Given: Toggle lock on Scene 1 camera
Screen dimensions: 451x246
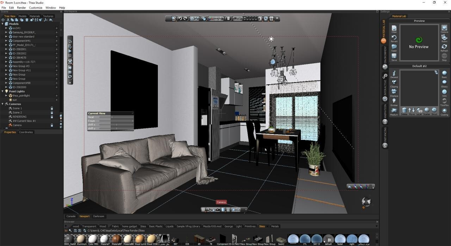Looking at the screenshot, I should (x=52, y=108).
